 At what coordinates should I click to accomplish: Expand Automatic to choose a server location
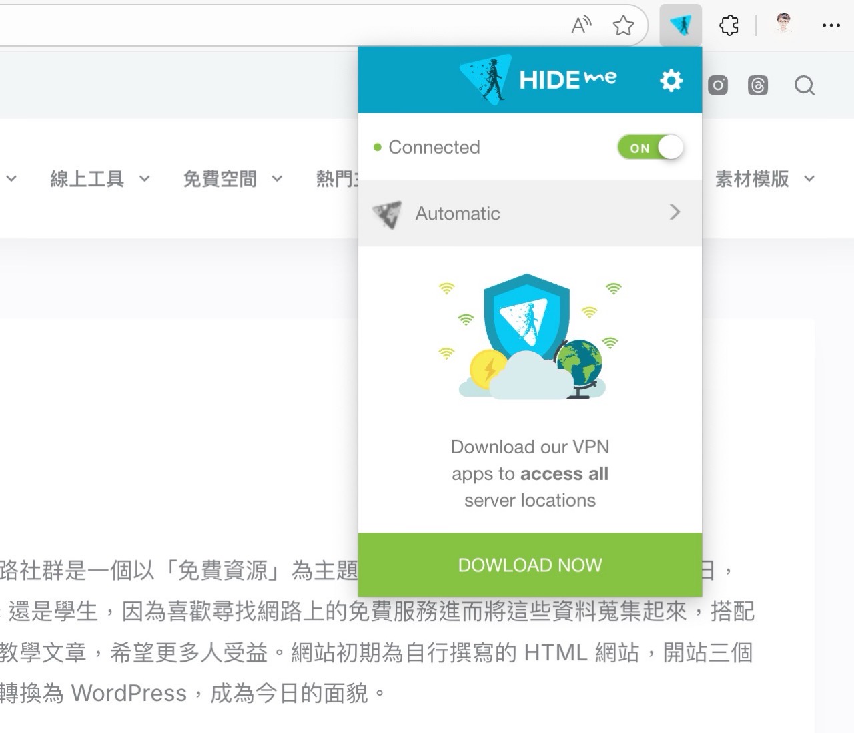(x=675, y=212)
